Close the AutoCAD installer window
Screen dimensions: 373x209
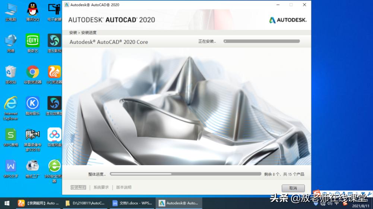[x=304, y=5]
